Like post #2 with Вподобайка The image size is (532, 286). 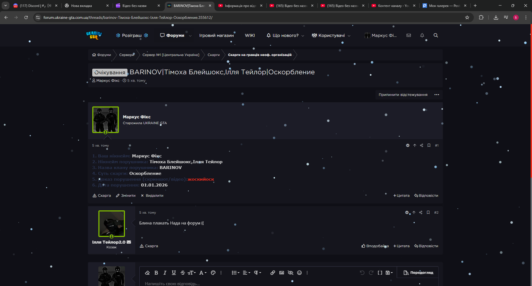coord(375,246)
